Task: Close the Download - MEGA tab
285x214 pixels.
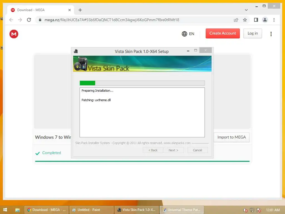Action: (69, 10)
